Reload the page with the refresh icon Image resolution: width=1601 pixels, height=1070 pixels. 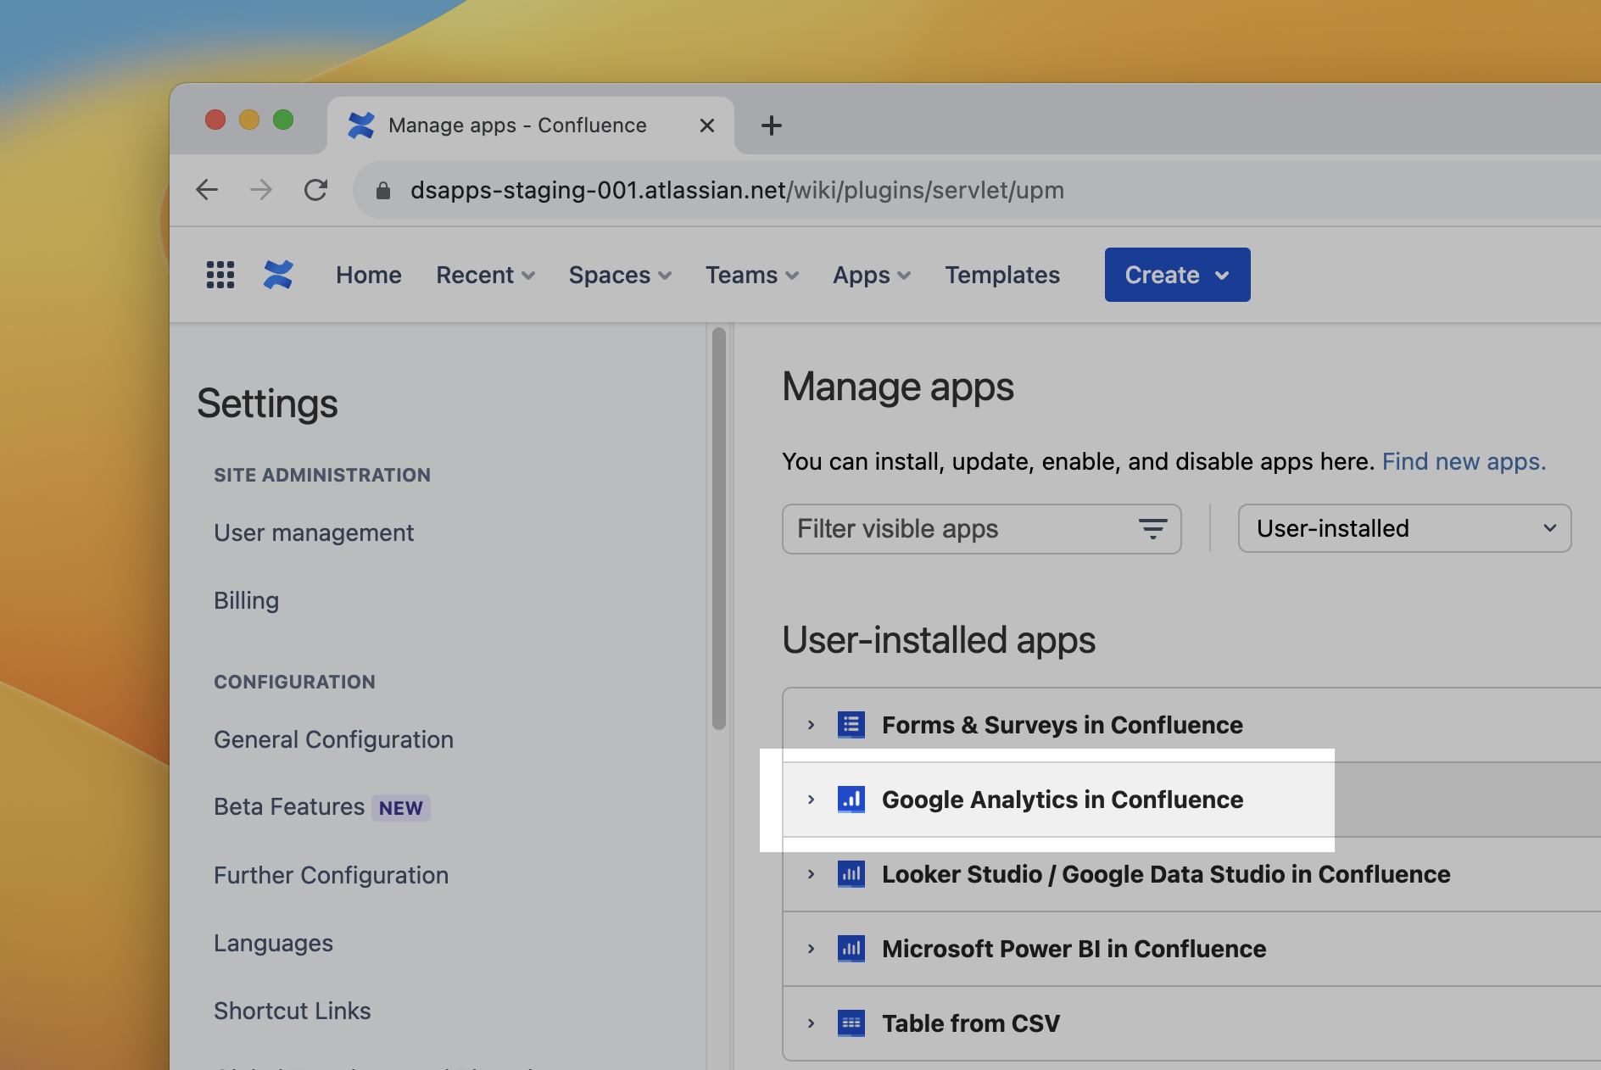315,190
